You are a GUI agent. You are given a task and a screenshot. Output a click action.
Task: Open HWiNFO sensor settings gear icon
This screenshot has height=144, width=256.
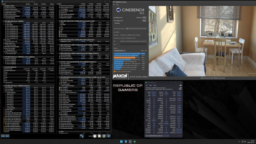point(104,136)
